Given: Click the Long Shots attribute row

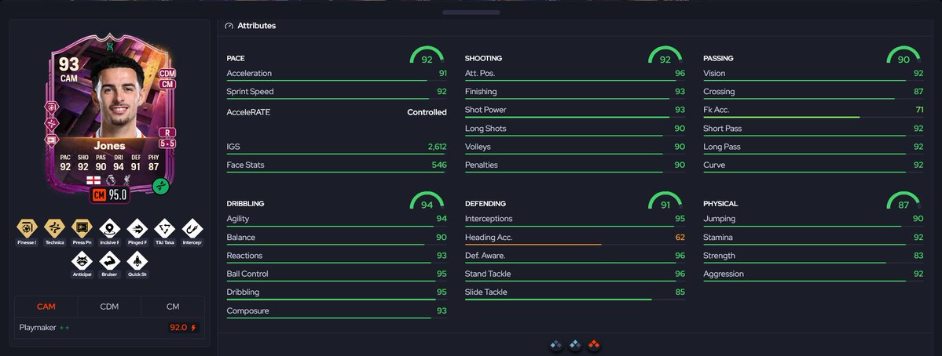Looking at the screenshot, I should (575, 129).
